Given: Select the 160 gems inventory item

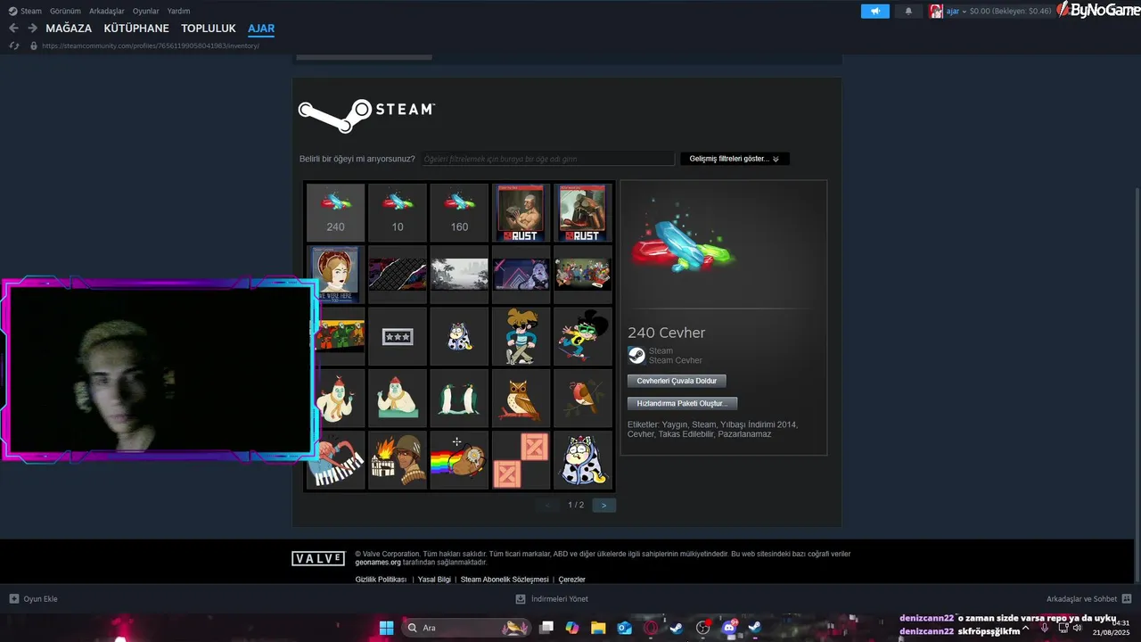Looking at the screenshot, I should coord(459,212).
